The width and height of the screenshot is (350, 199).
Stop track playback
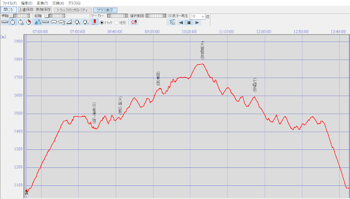pyautogui.click(x=189, y=22)
